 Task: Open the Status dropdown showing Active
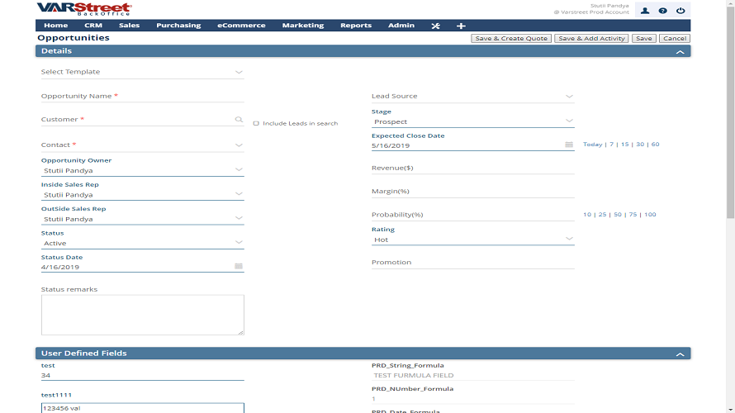(143, 244)
